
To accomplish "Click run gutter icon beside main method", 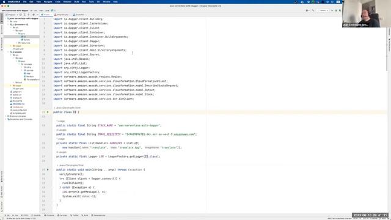I will pyautogui.click(x=48, y=170).
